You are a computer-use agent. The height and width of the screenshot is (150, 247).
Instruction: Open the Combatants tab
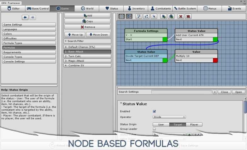coord(160,8)
